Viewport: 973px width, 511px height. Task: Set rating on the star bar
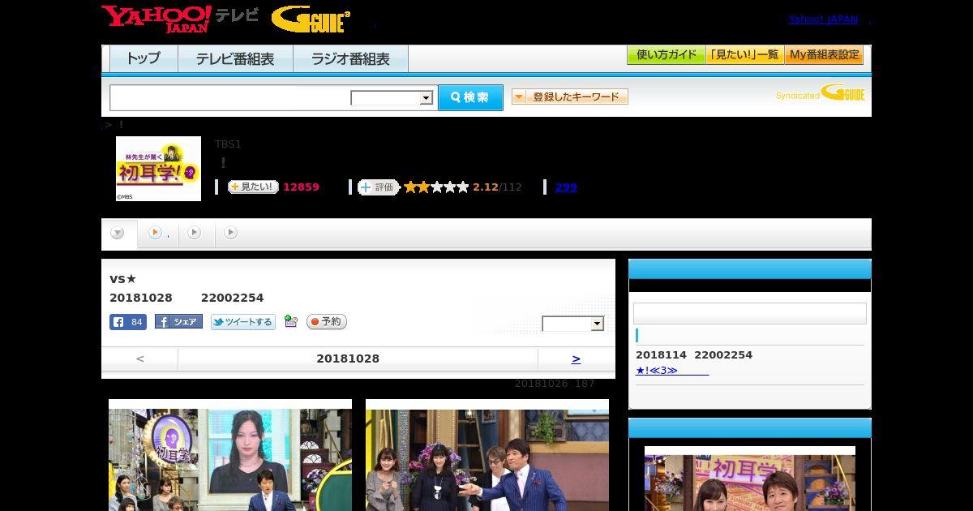pos(436,187)
